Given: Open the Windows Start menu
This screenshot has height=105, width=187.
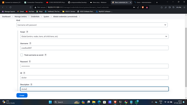Looking at the screenshot, I should pyautogui.click(x=50, y=102).
